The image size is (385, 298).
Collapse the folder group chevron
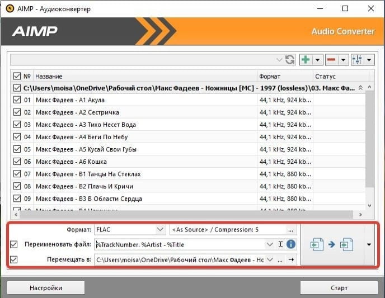360,88
